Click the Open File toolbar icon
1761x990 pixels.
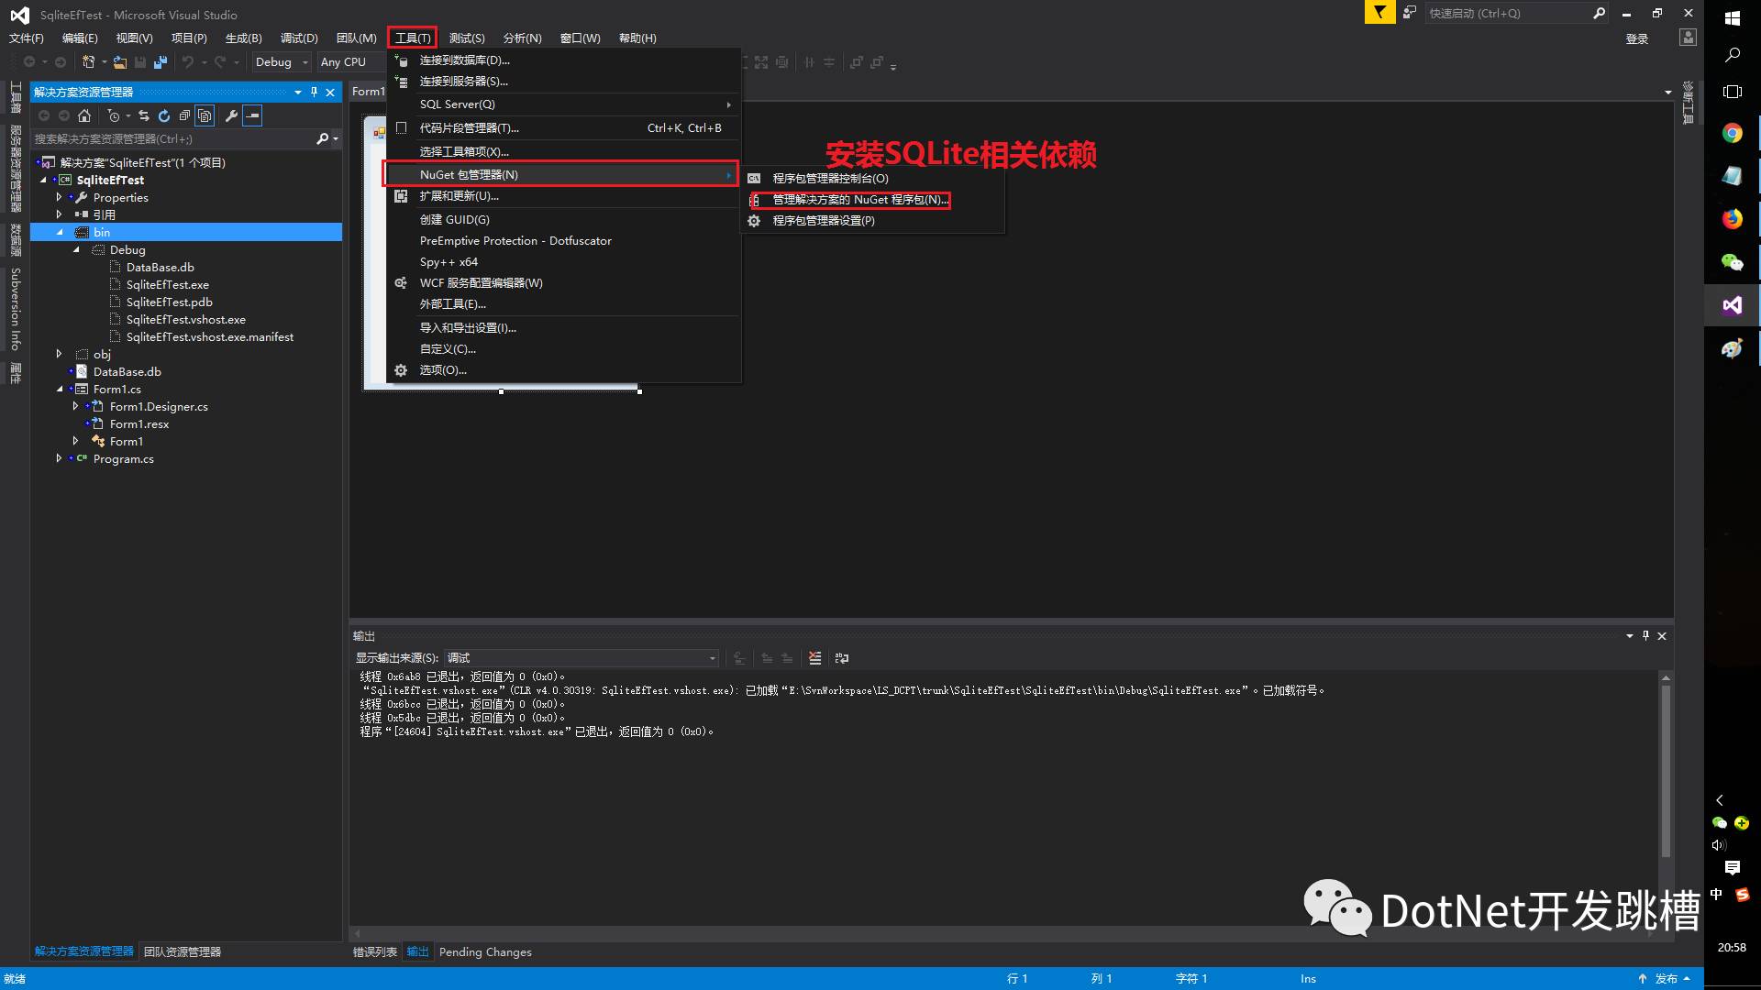pyautogui.click(x=120, y=62)
